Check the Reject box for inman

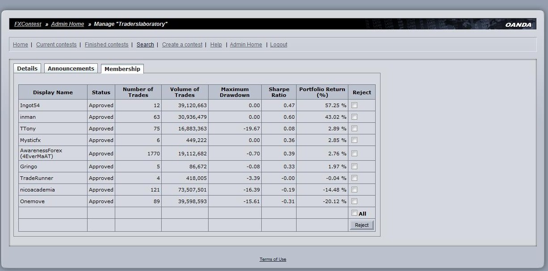354,117
